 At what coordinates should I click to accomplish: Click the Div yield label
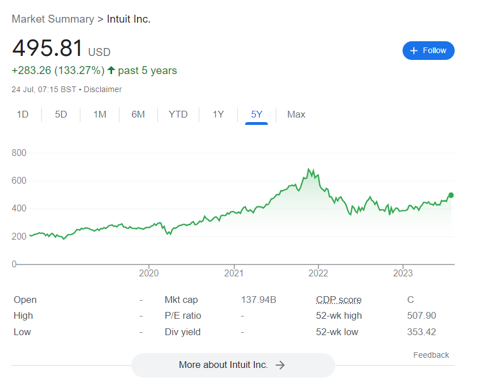(182, 332)
